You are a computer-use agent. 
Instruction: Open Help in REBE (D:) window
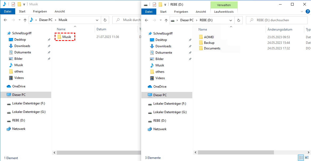[308, 11]
